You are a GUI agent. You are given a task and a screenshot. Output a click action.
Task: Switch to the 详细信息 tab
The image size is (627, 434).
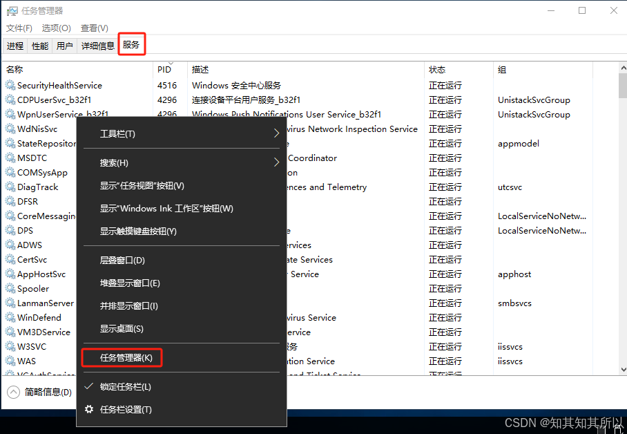[98, 46]
